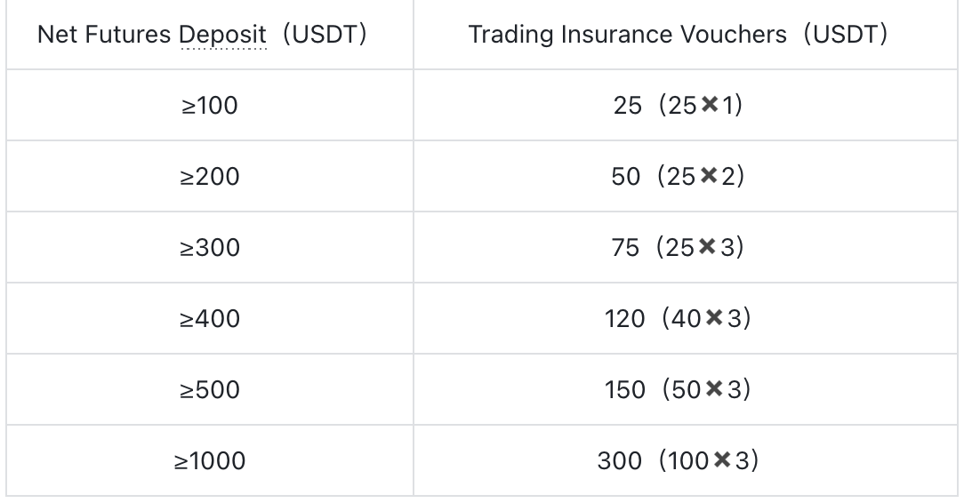Click the 50 (25×2) voucher cell

(686, 176)
